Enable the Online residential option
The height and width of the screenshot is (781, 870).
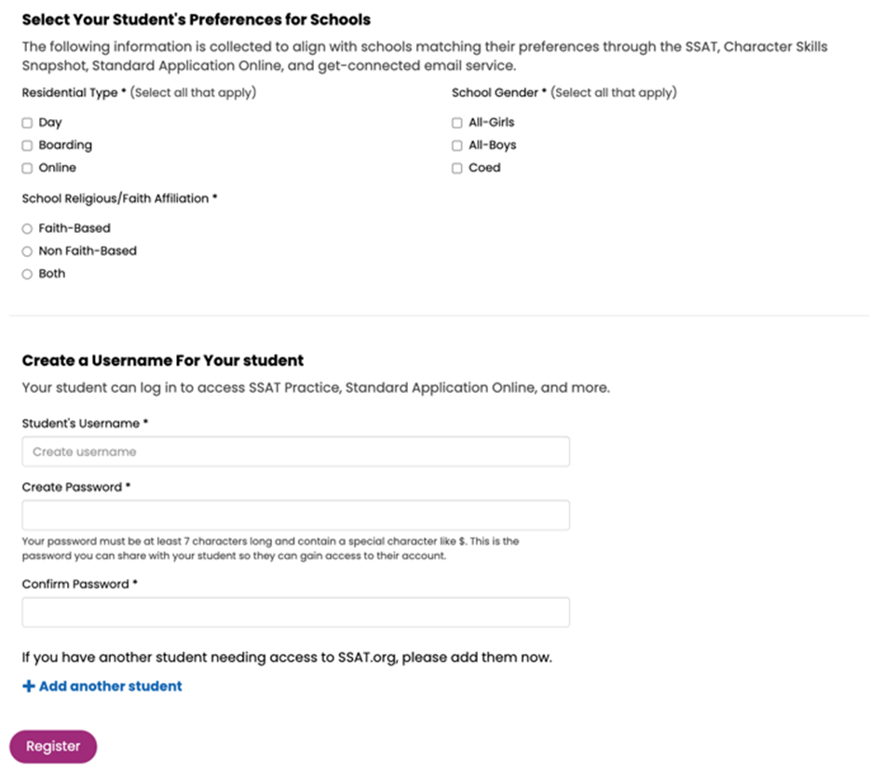point(27,168)
